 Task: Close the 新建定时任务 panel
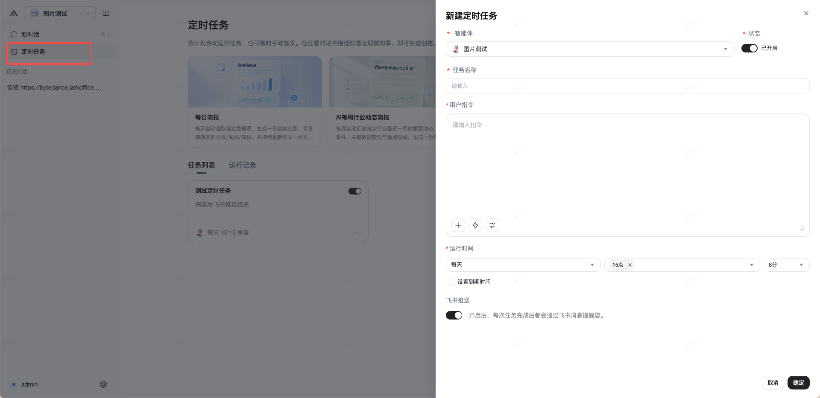(806, 13)
